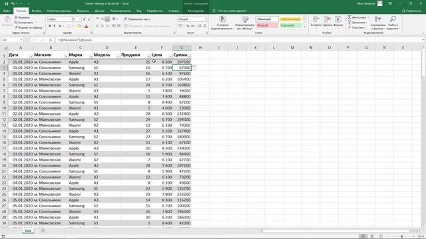The width and height of the screenshot is (426, 239).
Task: Switch to the Формулы tab
Action: pyautogui.click(x=83, y=11)
